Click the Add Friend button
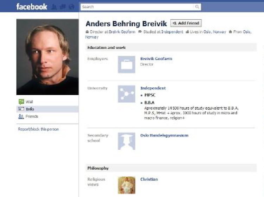Image resolution: width=264 pixels, height=197 pixels. (x=186, y=23)
